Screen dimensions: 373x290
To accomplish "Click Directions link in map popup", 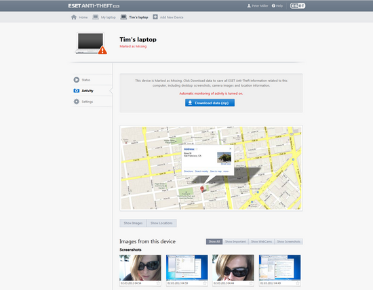I will coord(189,171).
